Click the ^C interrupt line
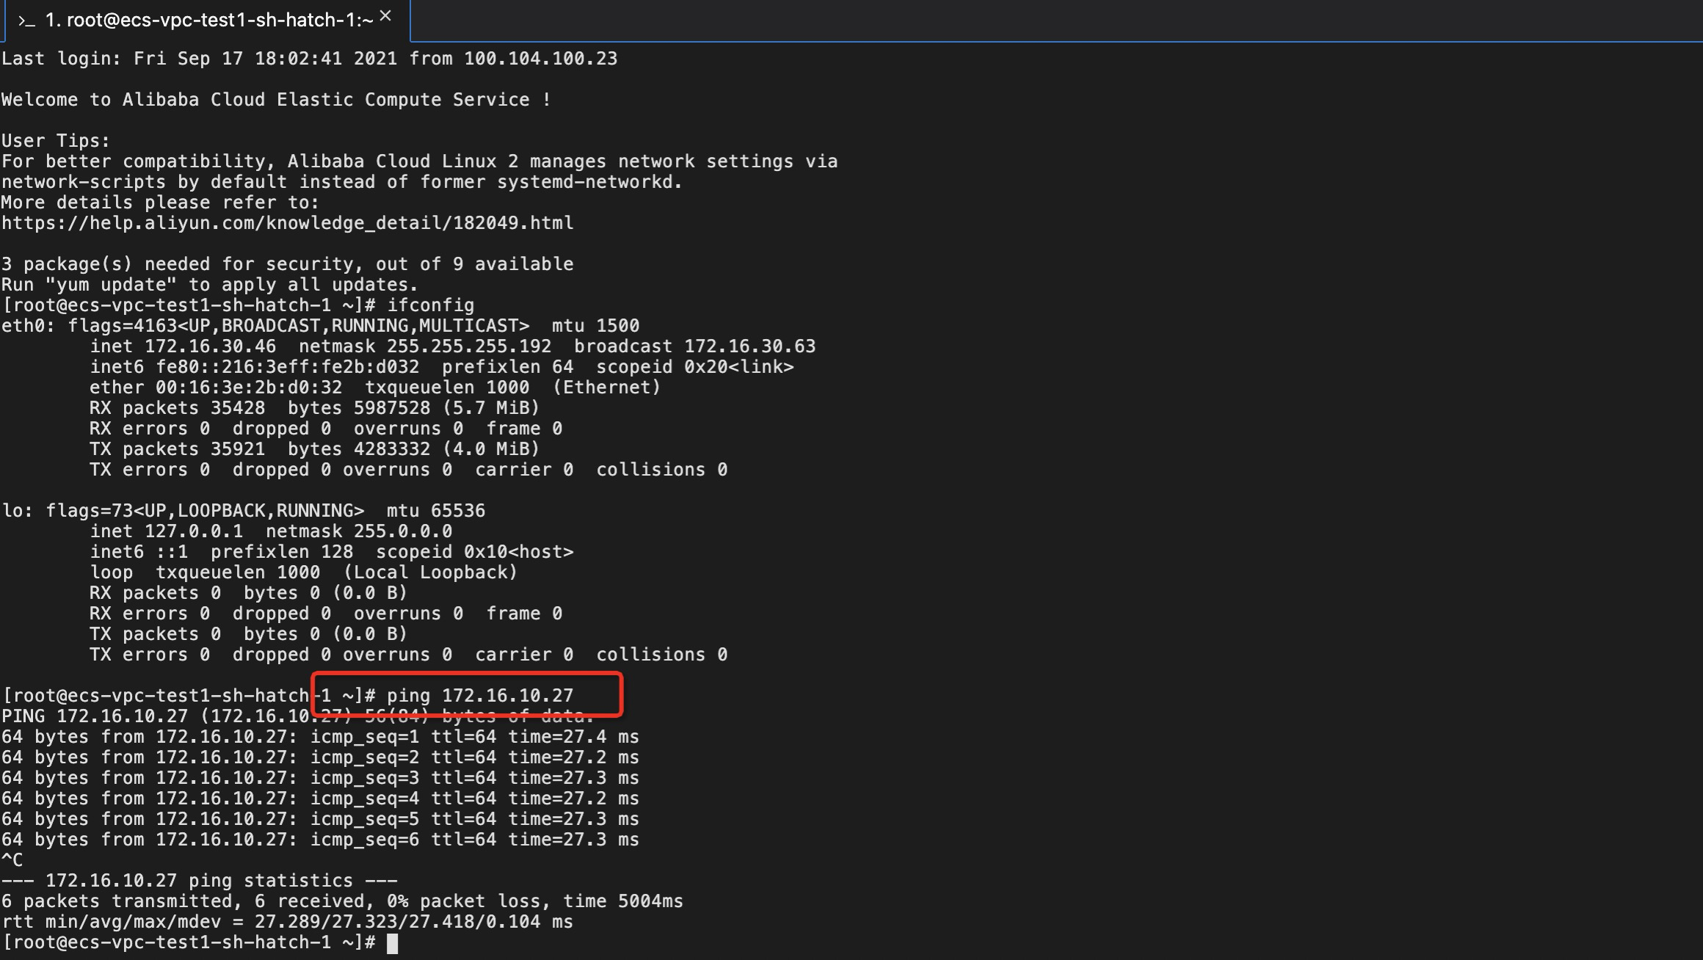 (12, 860)
